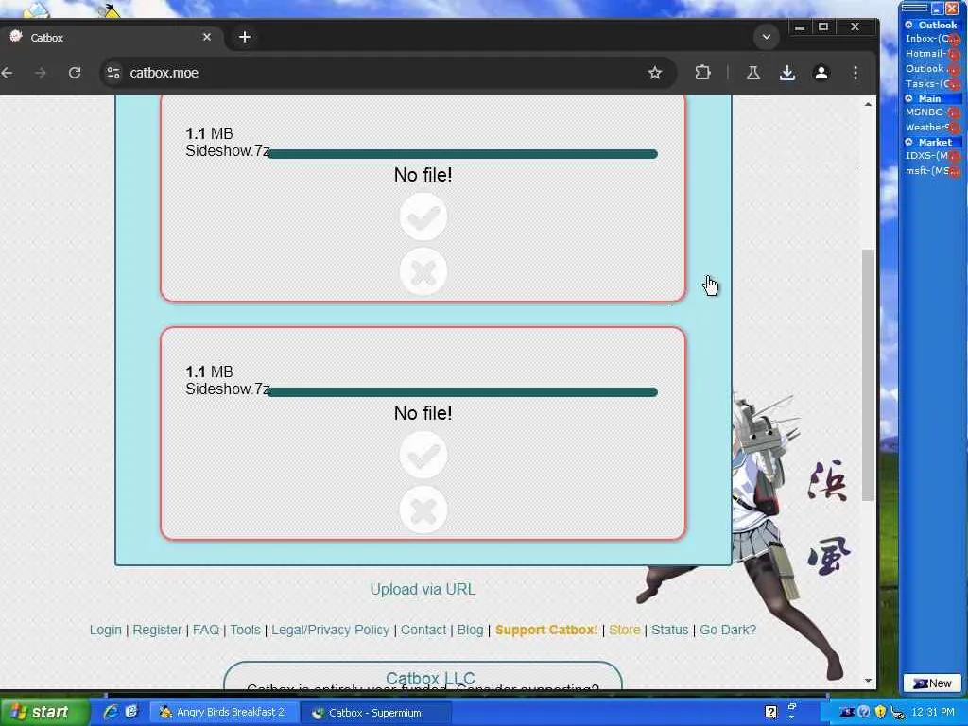968x726 pixels.
Task: Select Outlook item under Outlook group
Action: (931, 68)
